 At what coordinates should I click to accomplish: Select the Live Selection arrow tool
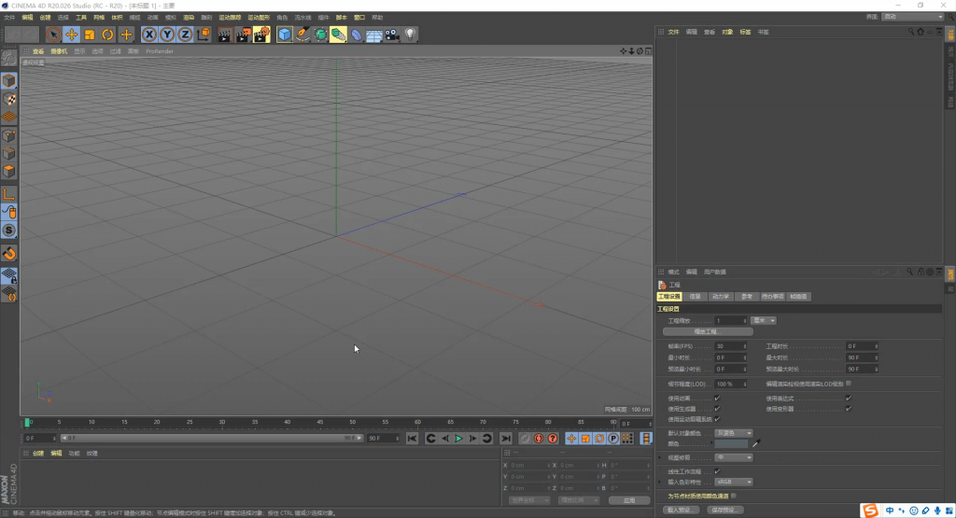click(x=53, y=35)
